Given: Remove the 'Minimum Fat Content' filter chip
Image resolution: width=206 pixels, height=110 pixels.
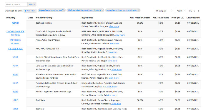Looking at the screenshot, I should pyautogui.click(x=103, y=10).
